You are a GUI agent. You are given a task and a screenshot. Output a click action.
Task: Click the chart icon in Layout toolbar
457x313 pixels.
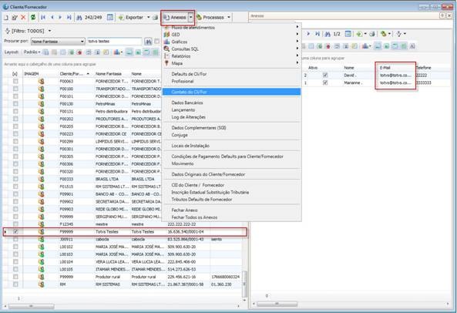pyautogui.click(x=117, y=52)
